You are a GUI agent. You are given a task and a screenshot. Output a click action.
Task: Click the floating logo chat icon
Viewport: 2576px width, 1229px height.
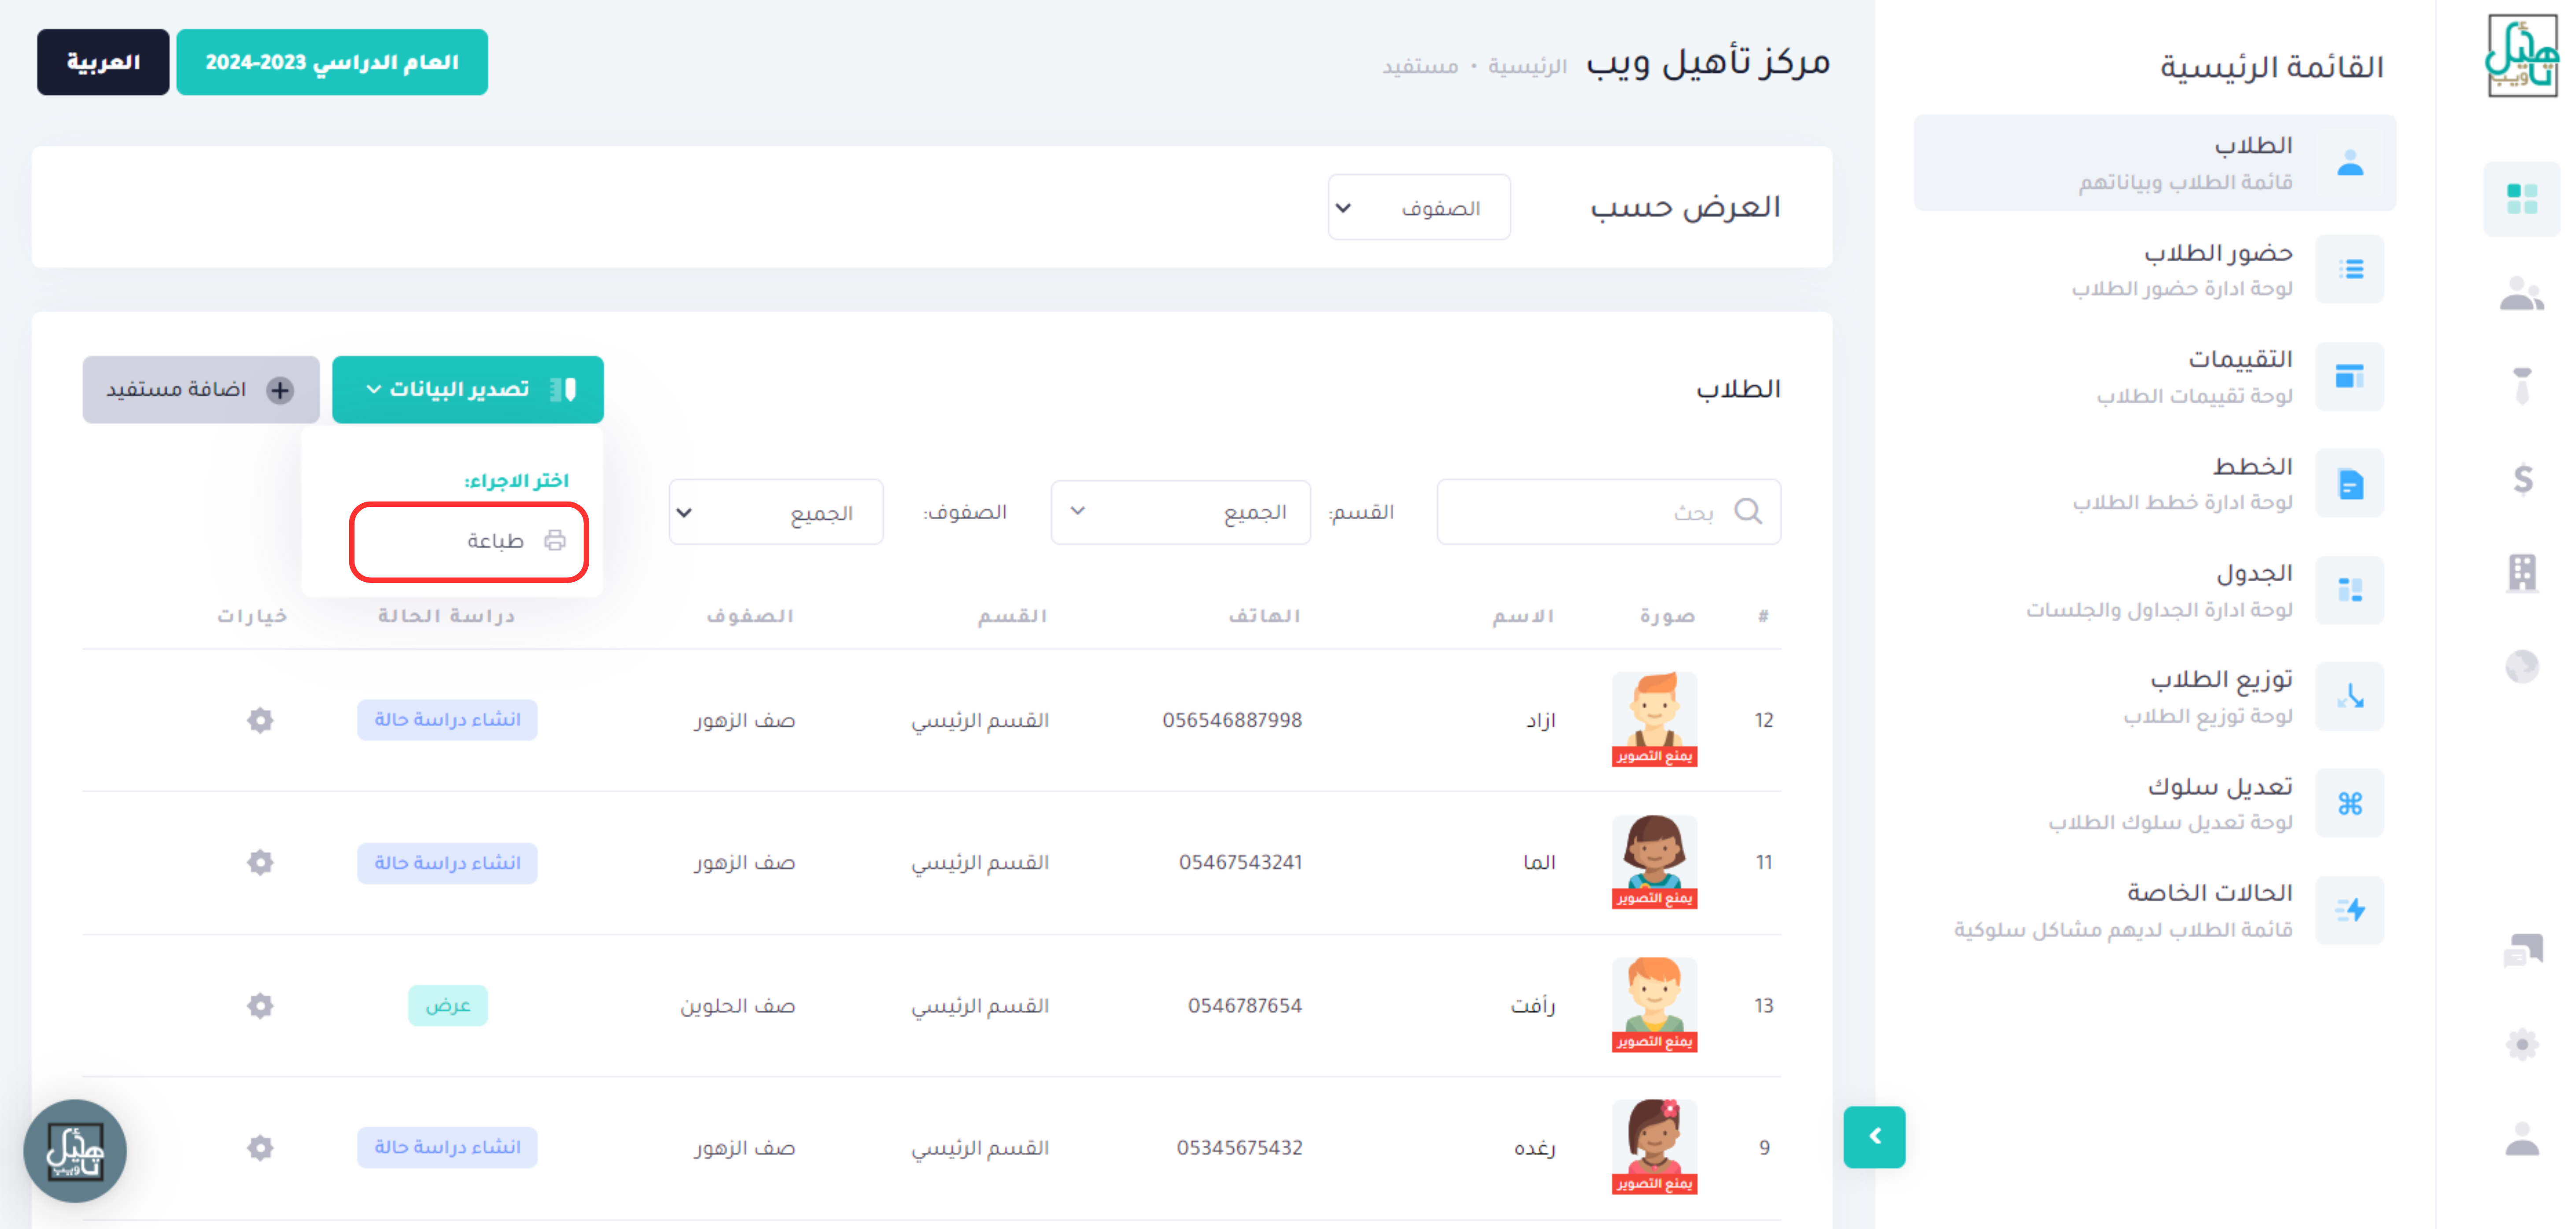(x=75, y=1151)
